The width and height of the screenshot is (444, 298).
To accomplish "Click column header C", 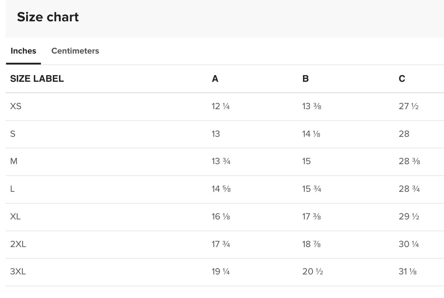I will tap(402, 79).
